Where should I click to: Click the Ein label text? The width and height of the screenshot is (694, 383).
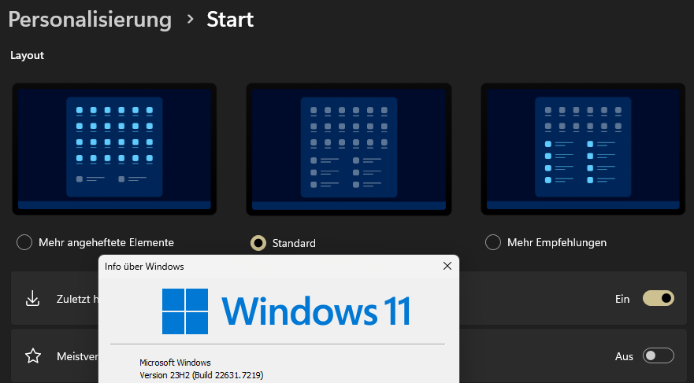pyautogui.click(x=622, y=299)
